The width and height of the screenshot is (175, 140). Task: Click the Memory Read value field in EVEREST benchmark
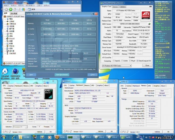[47, 24]
